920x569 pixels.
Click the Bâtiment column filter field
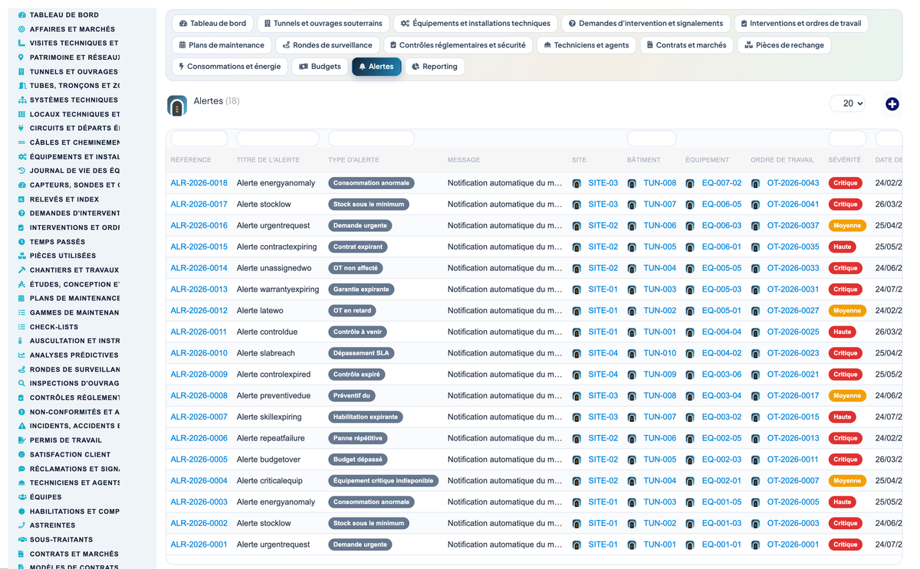coord(652,139)
